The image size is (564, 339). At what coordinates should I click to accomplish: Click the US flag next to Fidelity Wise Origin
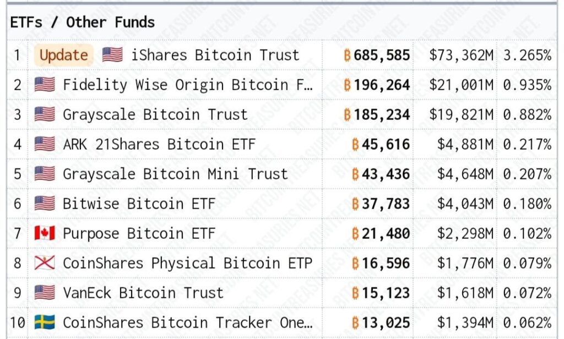click(45, 85)
